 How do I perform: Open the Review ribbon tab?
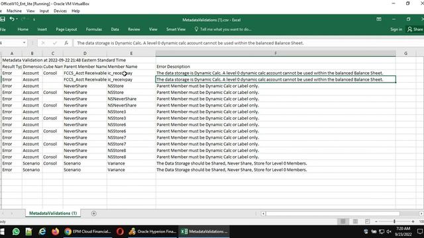tap(134, 29)
